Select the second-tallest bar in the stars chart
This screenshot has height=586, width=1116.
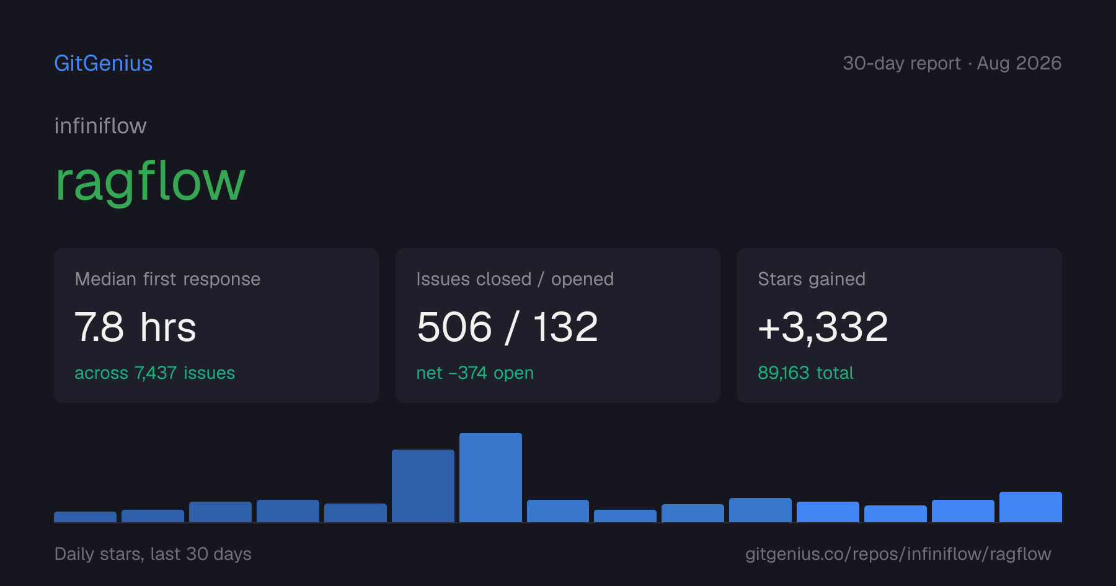[423, 486]
